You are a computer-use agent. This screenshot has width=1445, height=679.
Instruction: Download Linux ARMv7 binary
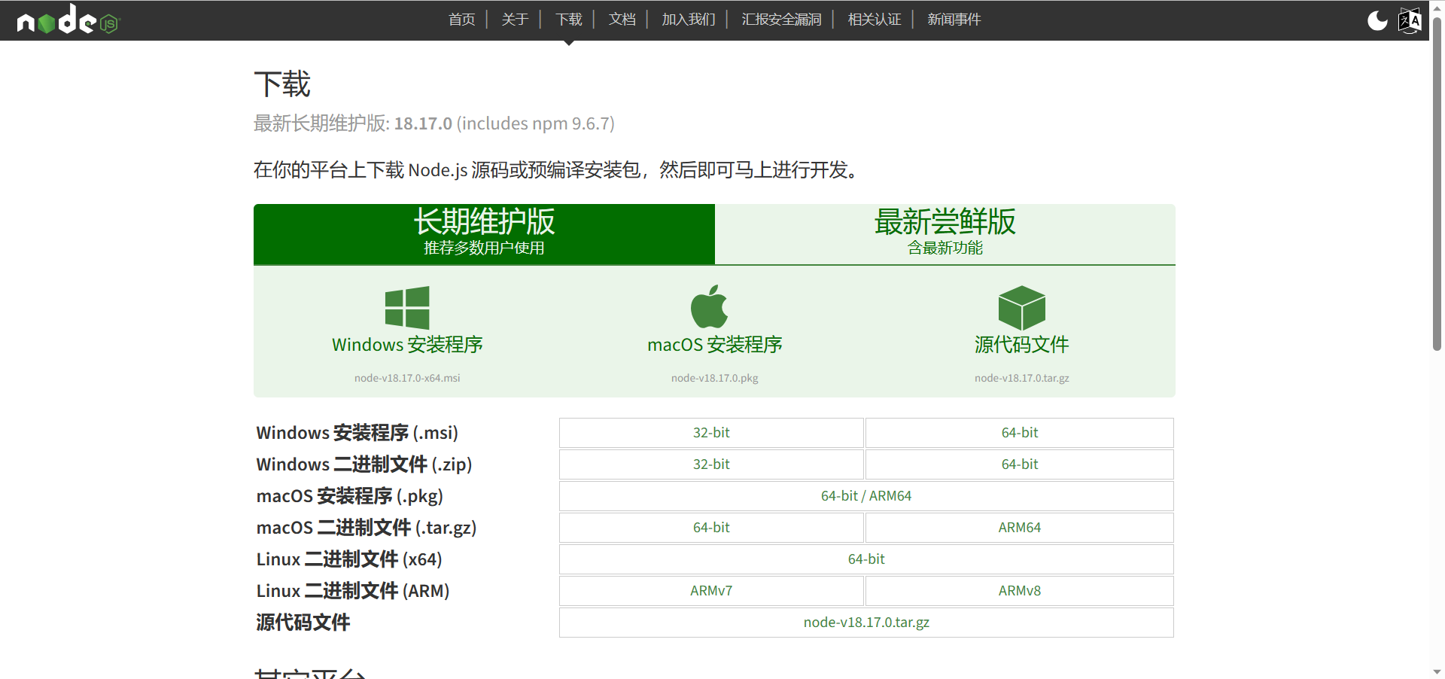711,591
